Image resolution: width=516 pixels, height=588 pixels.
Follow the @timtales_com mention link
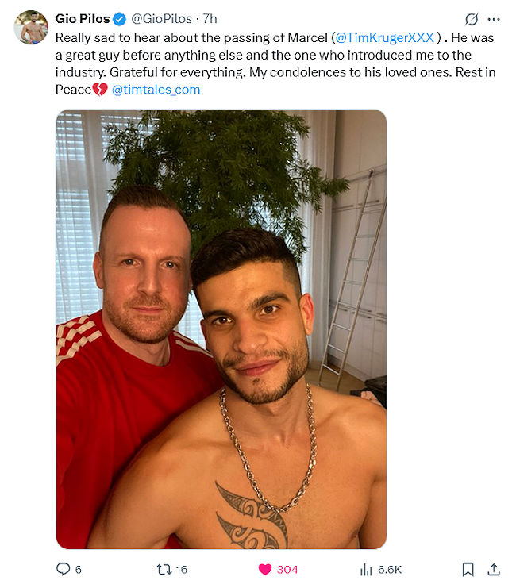[x=156, y=90]
